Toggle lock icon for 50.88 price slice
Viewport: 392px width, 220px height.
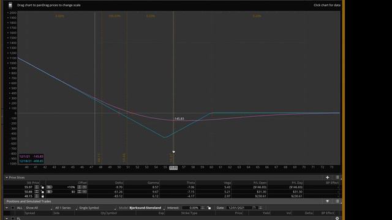pyautogui.click(x=42, y=191)
